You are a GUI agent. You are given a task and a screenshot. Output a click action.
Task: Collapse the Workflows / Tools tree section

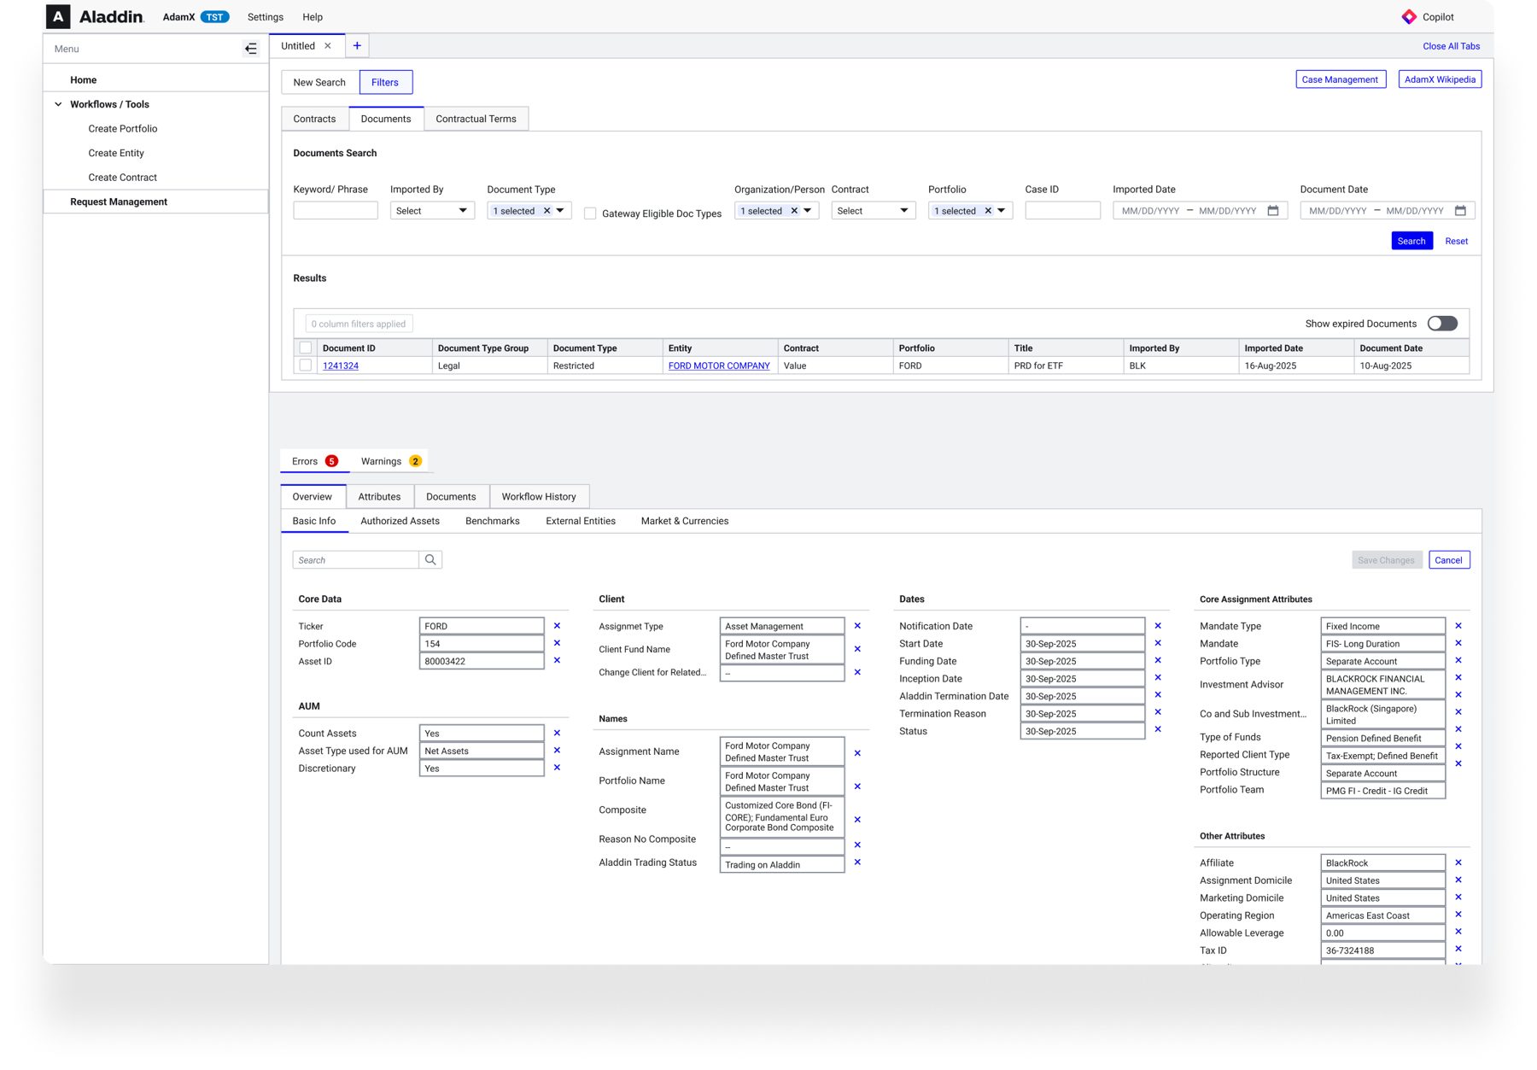[58, 104]
